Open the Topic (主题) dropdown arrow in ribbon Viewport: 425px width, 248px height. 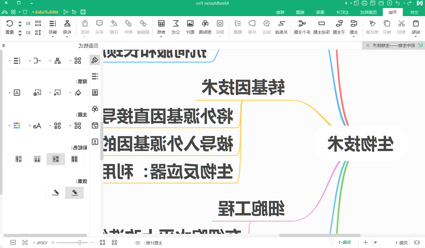coord(354,37)
